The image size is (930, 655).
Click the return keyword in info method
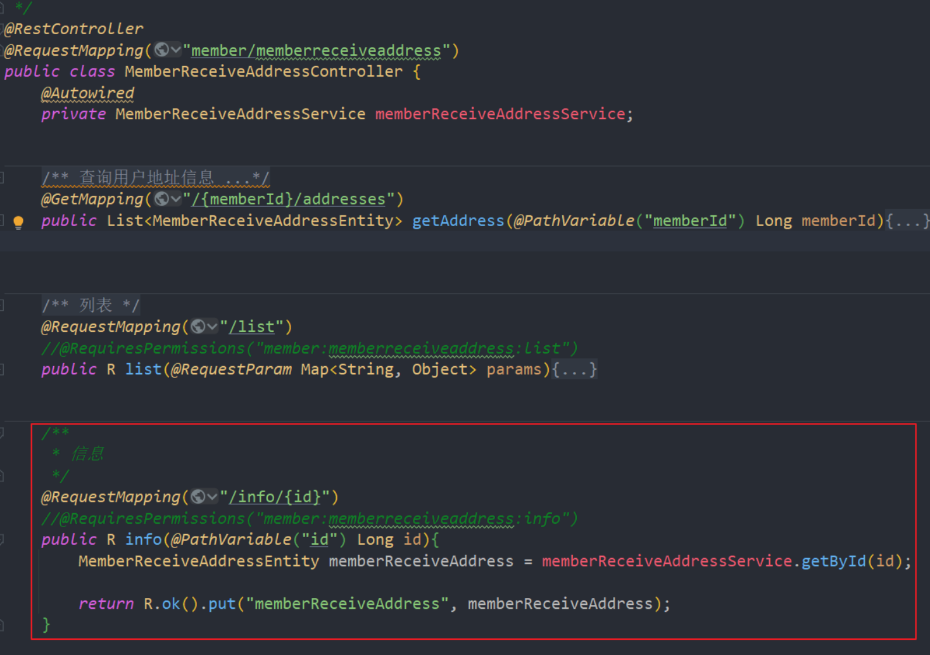(106, 604)
